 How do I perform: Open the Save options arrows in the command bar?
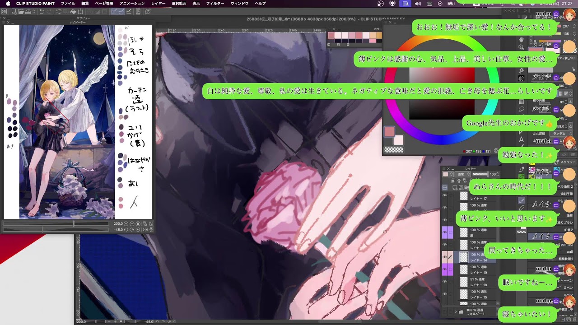[33, 11]
